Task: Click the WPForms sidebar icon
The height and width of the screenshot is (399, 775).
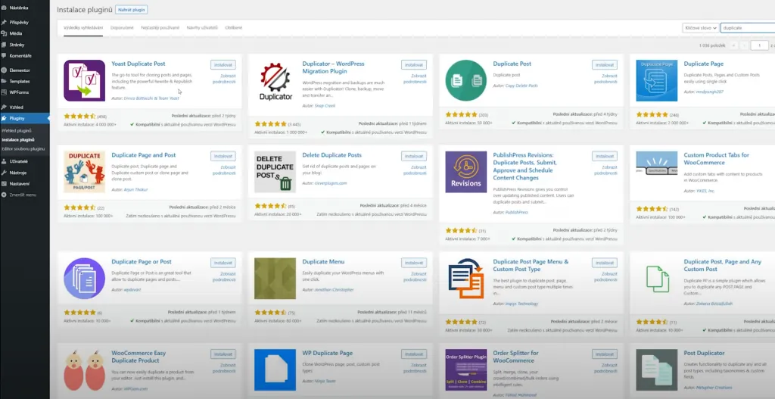Action: point(4,92)
